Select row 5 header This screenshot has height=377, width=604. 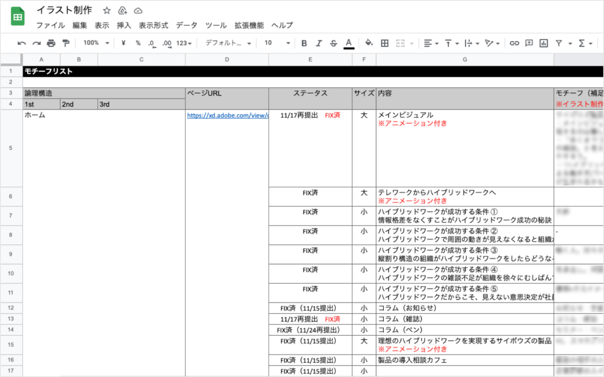click(11, 148)
